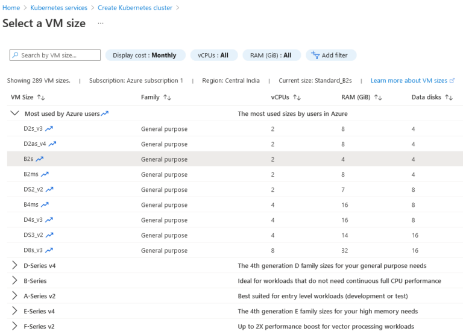The width and height of the screenshot is (463, 331).
Task: Go to Kubernetes services breadcrumb
Action: pos(58,8)
